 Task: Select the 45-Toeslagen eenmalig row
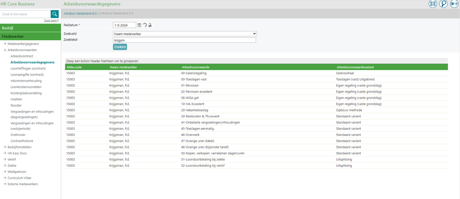pyautogui.click(x=256, y=129)
